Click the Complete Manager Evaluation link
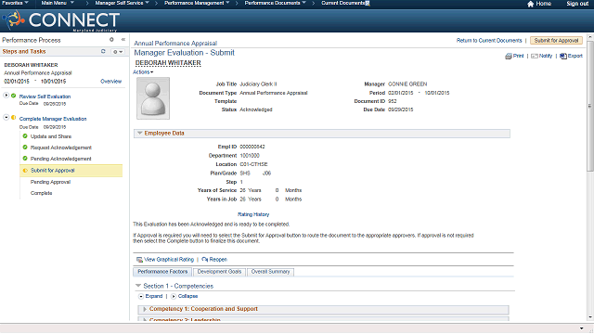Screen dimensions: 594x334 click(x=53, y=119)
